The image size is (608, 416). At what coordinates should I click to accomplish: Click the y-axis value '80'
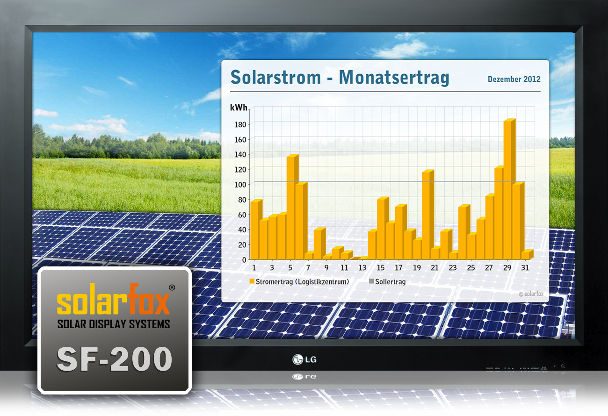click(243, 200)
